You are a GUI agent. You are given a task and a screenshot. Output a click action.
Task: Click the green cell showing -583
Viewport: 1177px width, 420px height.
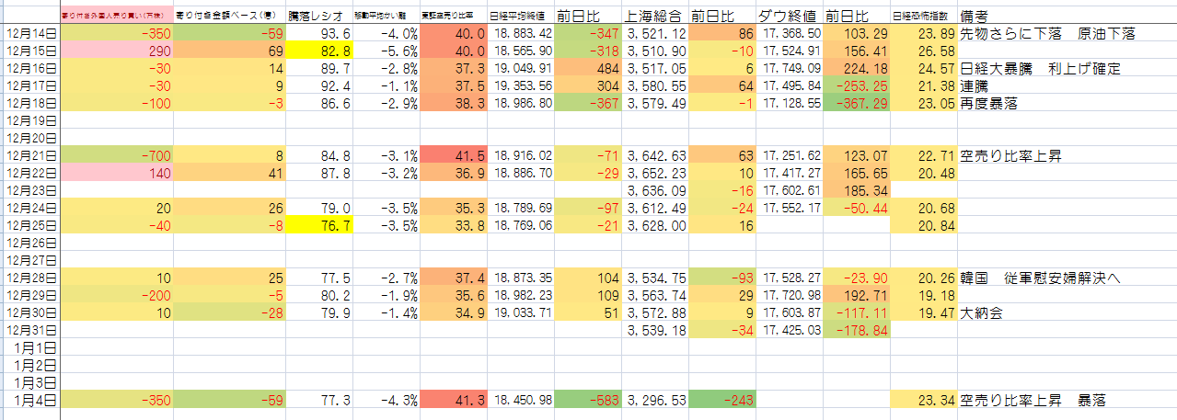[x=588, y=401]
